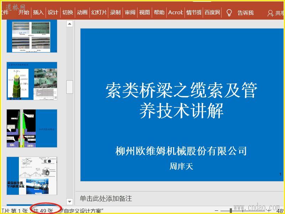Viewport: 285px width, 214px height.
Task: Click the 单击此处添加备注 notes area
Action: pos(106,198)
